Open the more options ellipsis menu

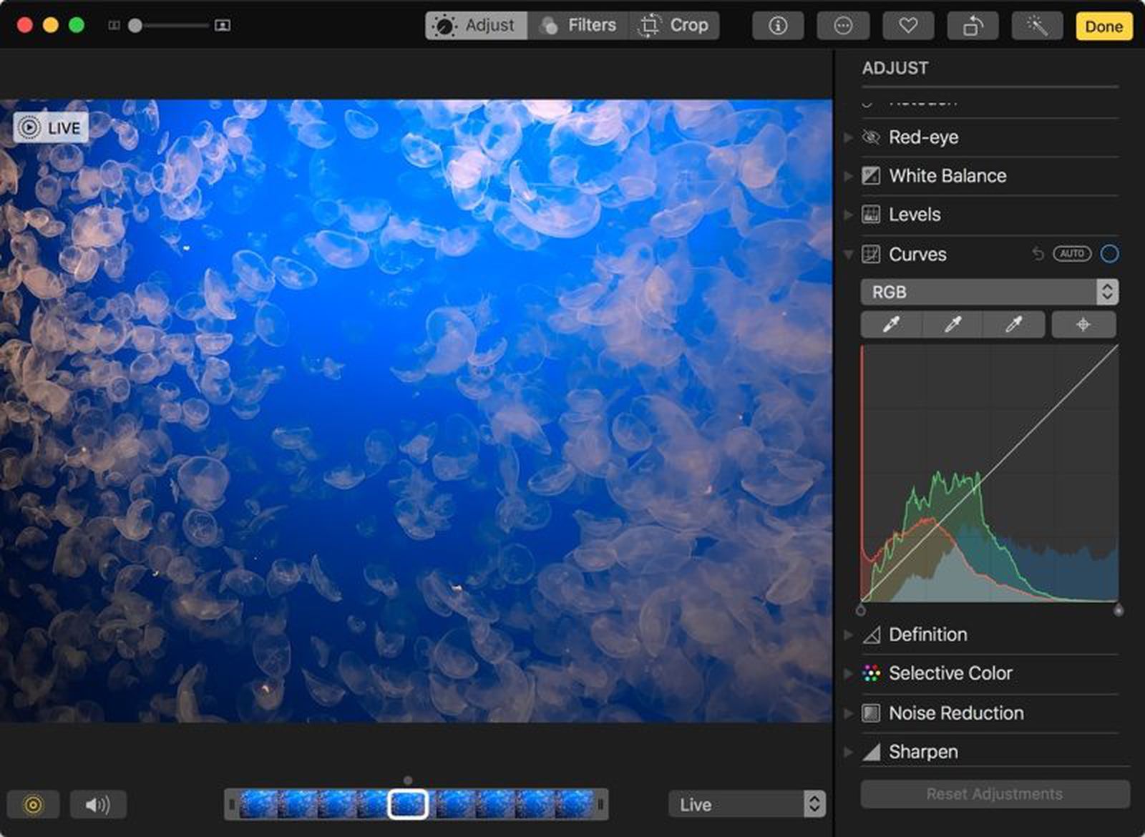[x=843, y=26]
